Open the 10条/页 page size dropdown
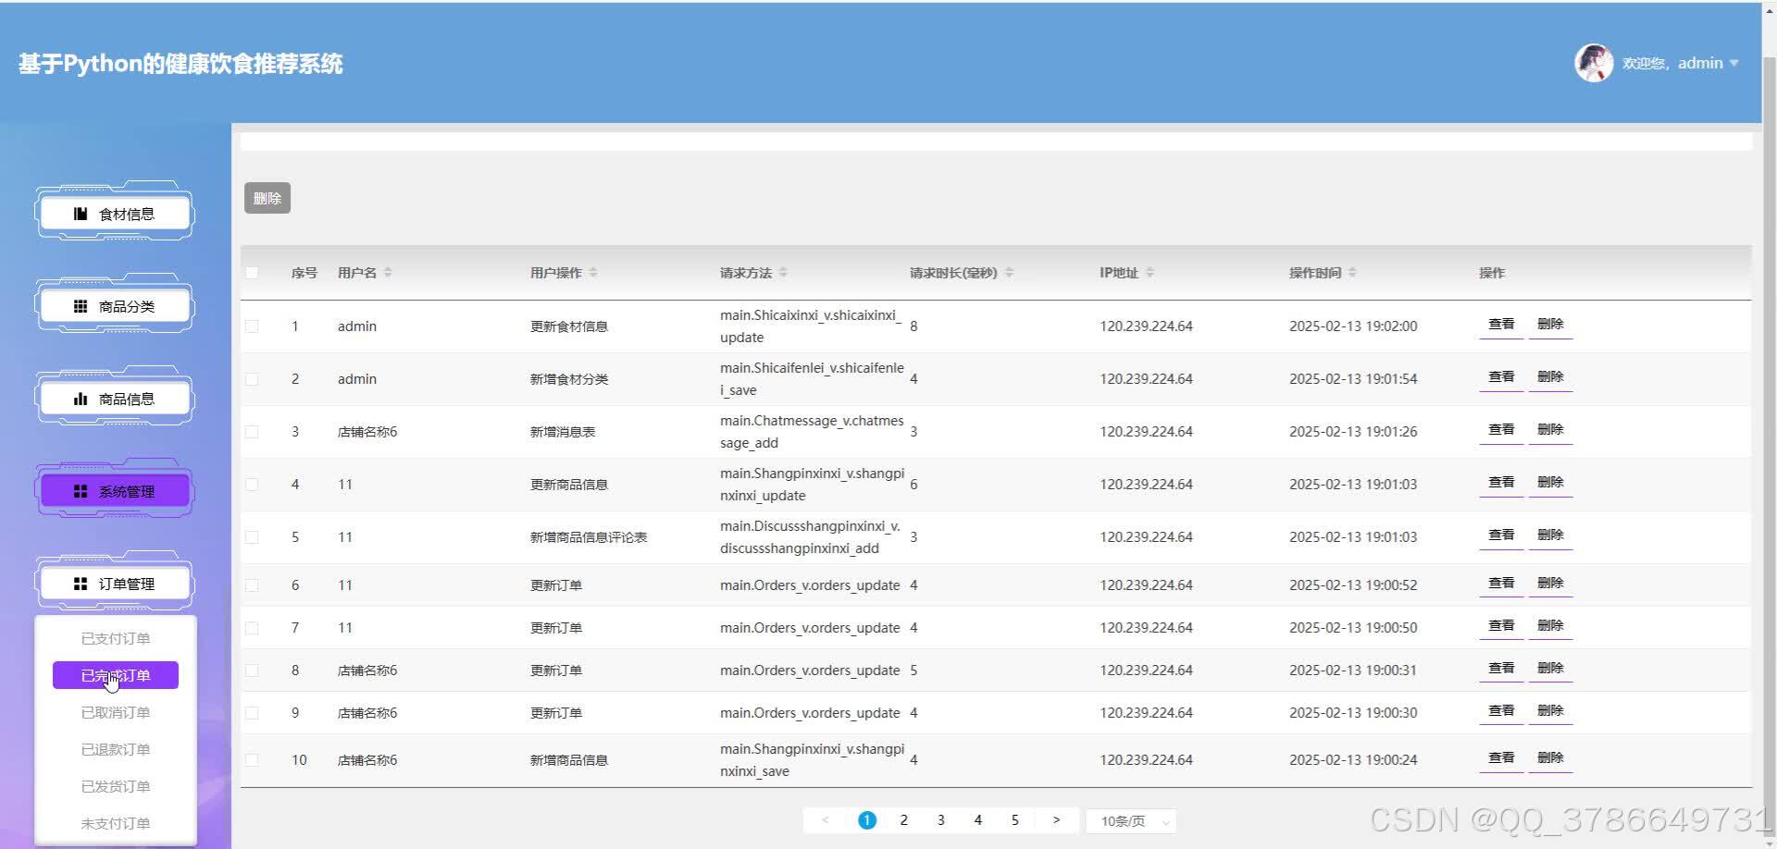 tap(1132, 821)
